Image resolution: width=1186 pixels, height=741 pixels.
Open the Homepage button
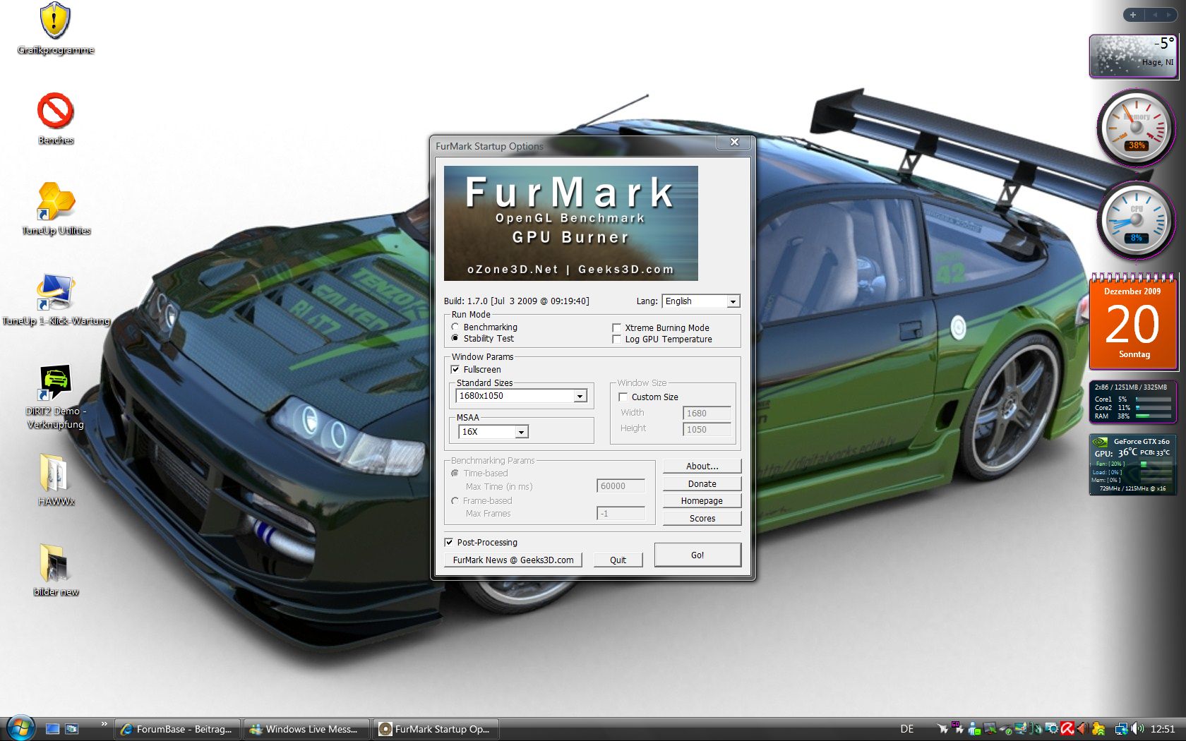(702, 501)
